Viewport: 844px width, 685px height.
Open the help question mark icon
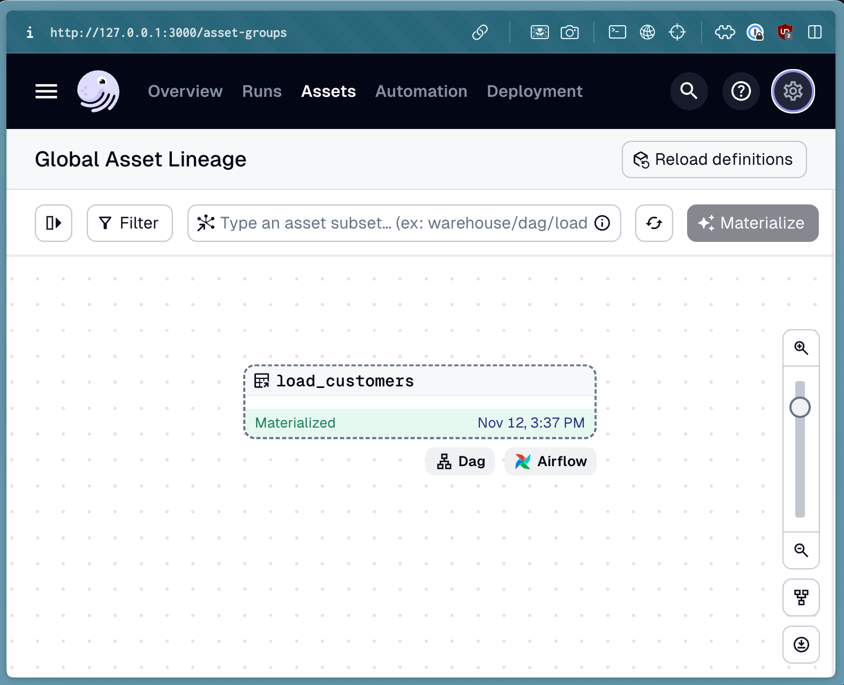click(741, 92)
